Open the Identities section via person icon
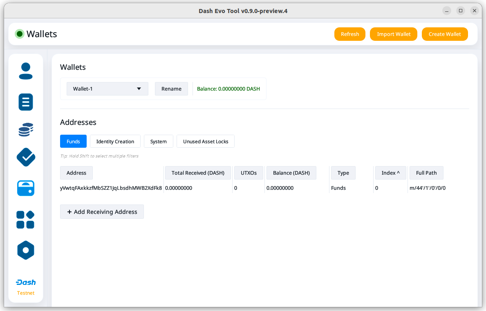The width and height of the screenshot is (486, 311). point(26,71)
